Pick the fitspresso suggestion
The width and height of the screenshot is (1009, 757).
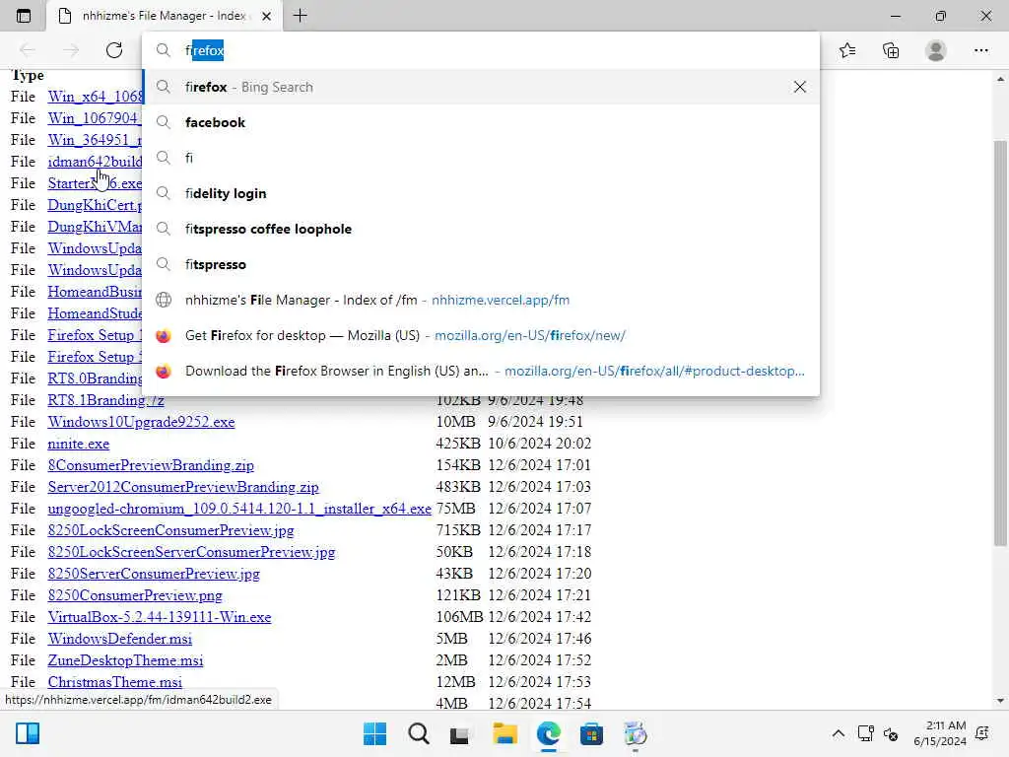point(481,264)
